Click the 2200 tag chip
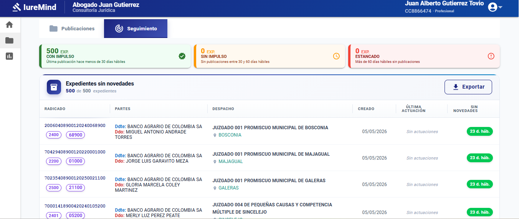519x219 pixels. pyautogui.click(x=54, y=161)
